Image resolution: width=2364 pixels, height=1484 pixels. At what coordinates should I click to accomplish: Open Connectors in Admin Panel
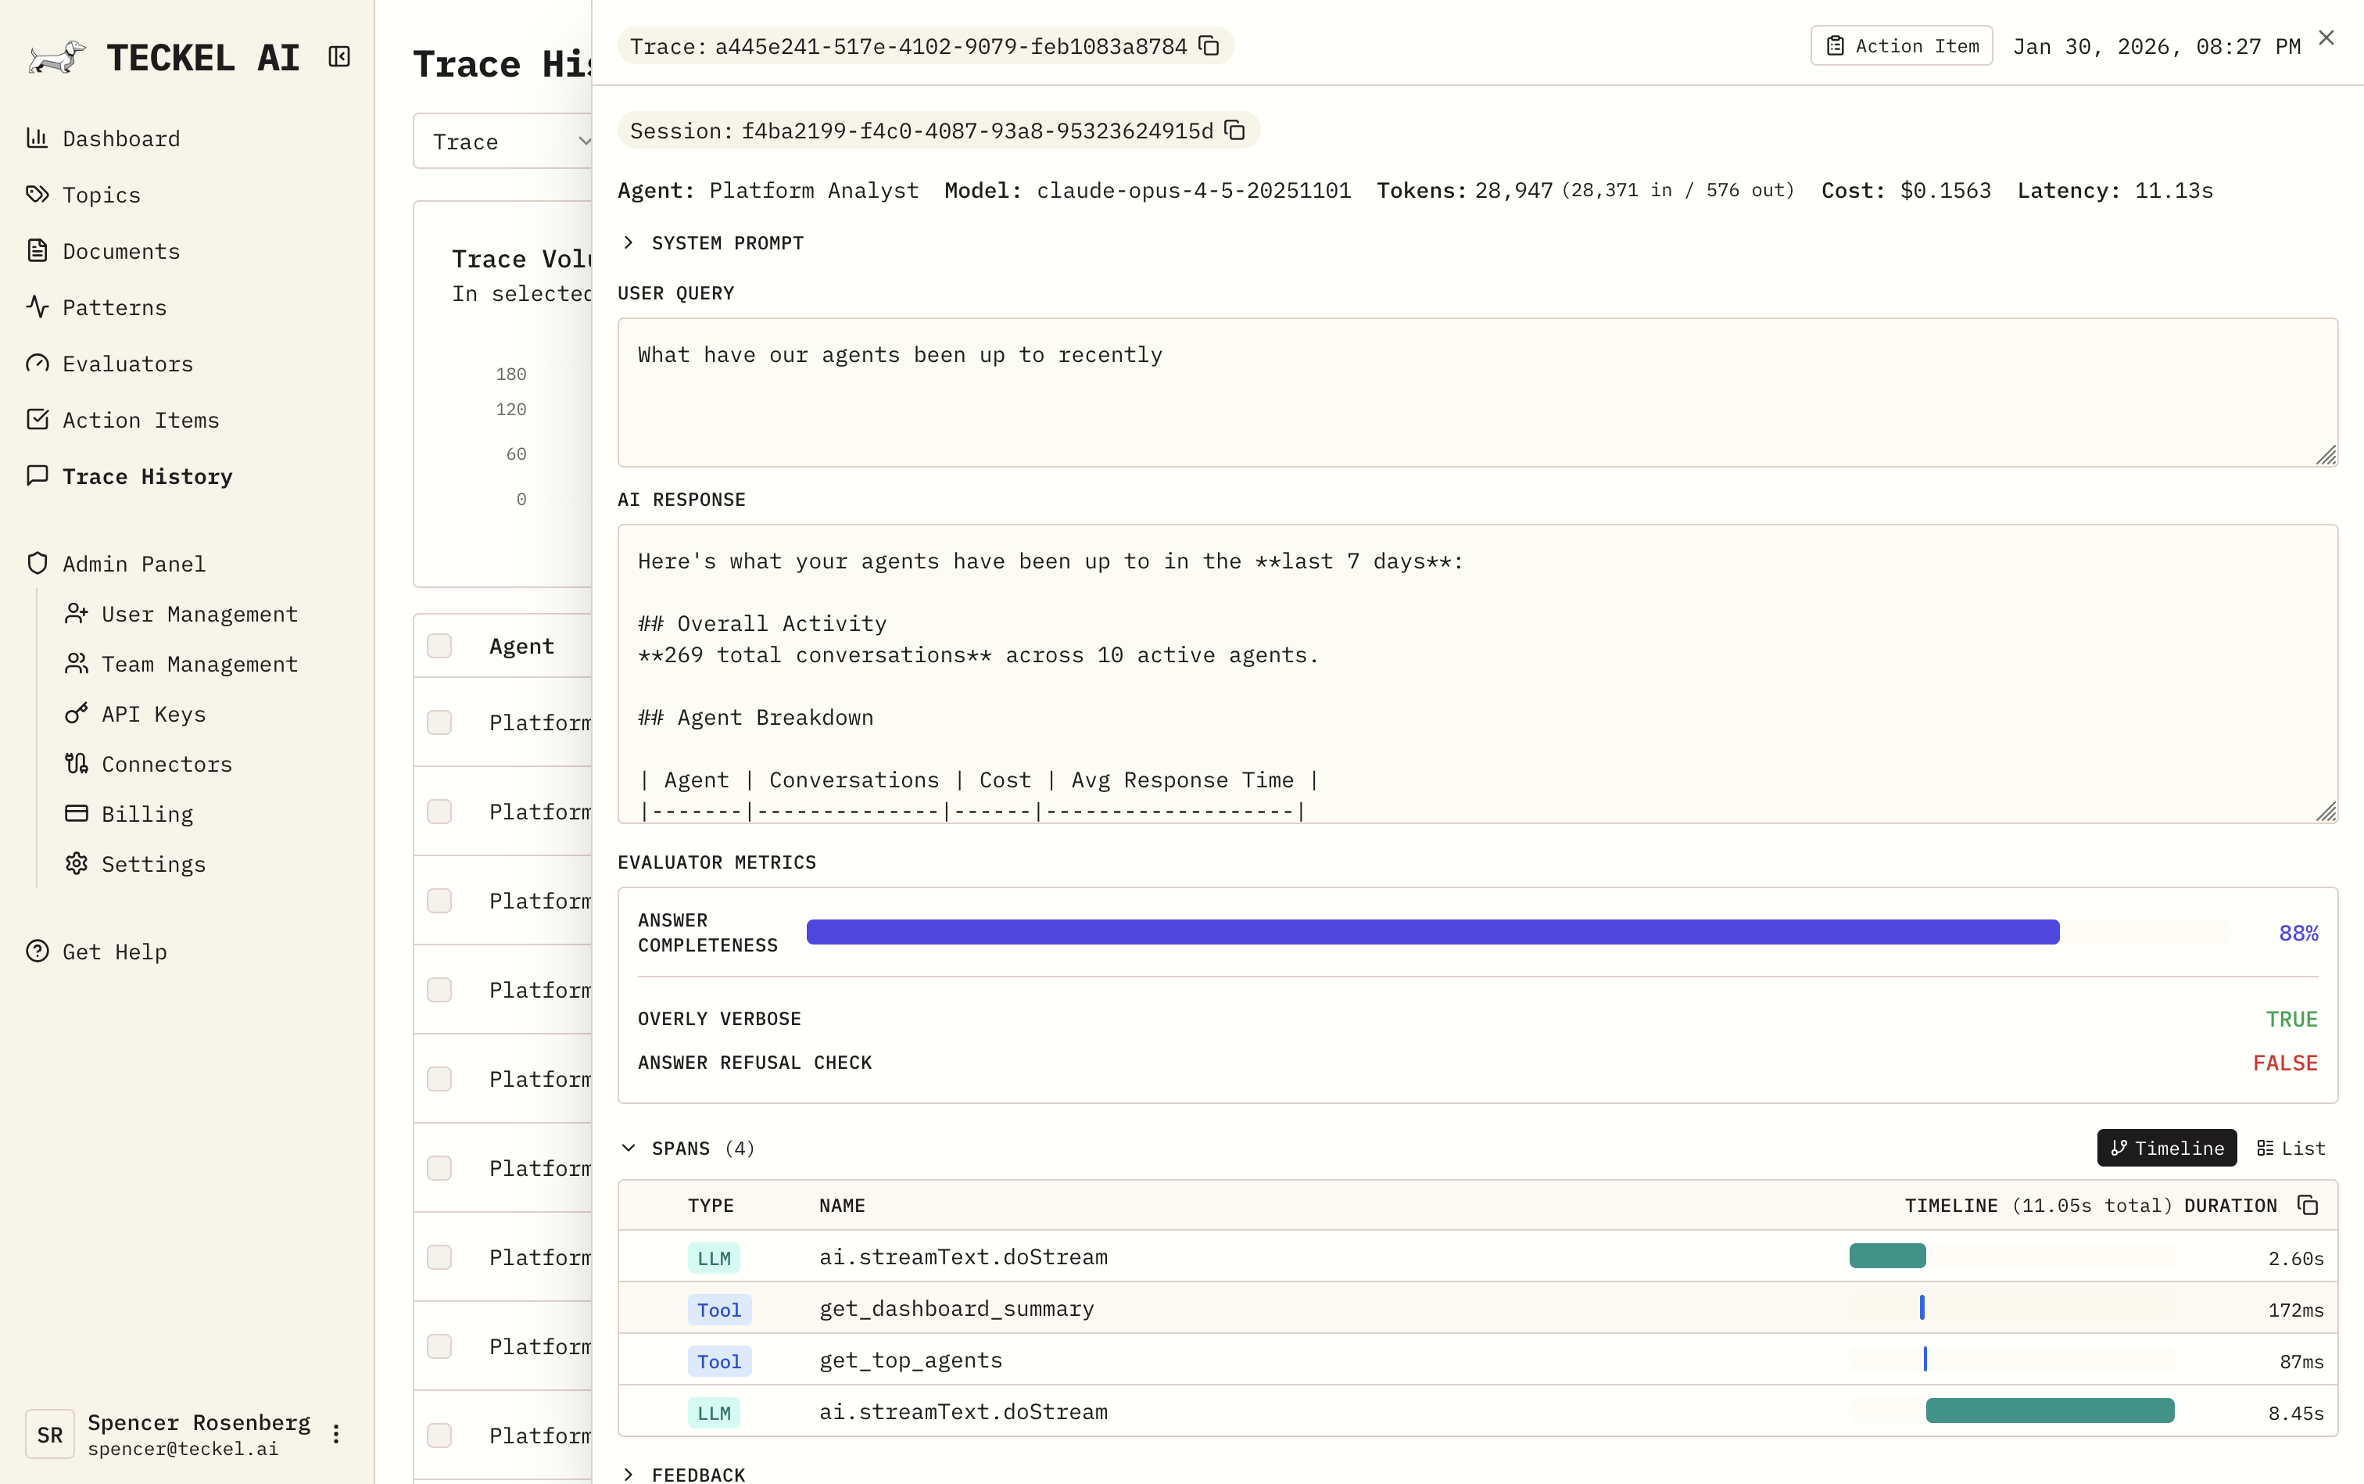(x=167, y=764)
